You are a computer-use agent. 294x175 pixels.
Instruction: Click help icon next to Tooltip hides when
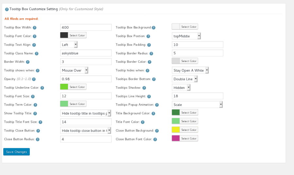(x=147, y=71)
